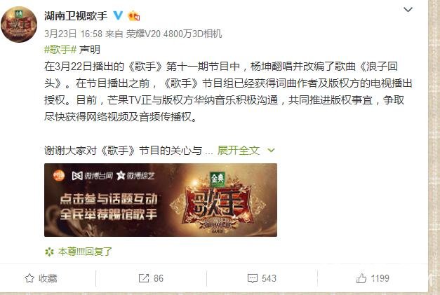
Task: Click the 微博综艺 star logo in banner
Action: [x=135, y=176]
